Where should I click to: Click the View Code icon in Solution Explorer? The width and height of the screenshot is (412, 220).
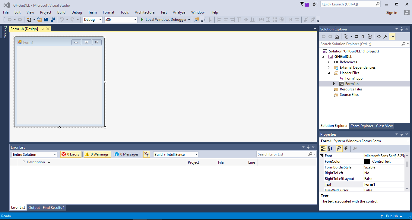point(379,37)
